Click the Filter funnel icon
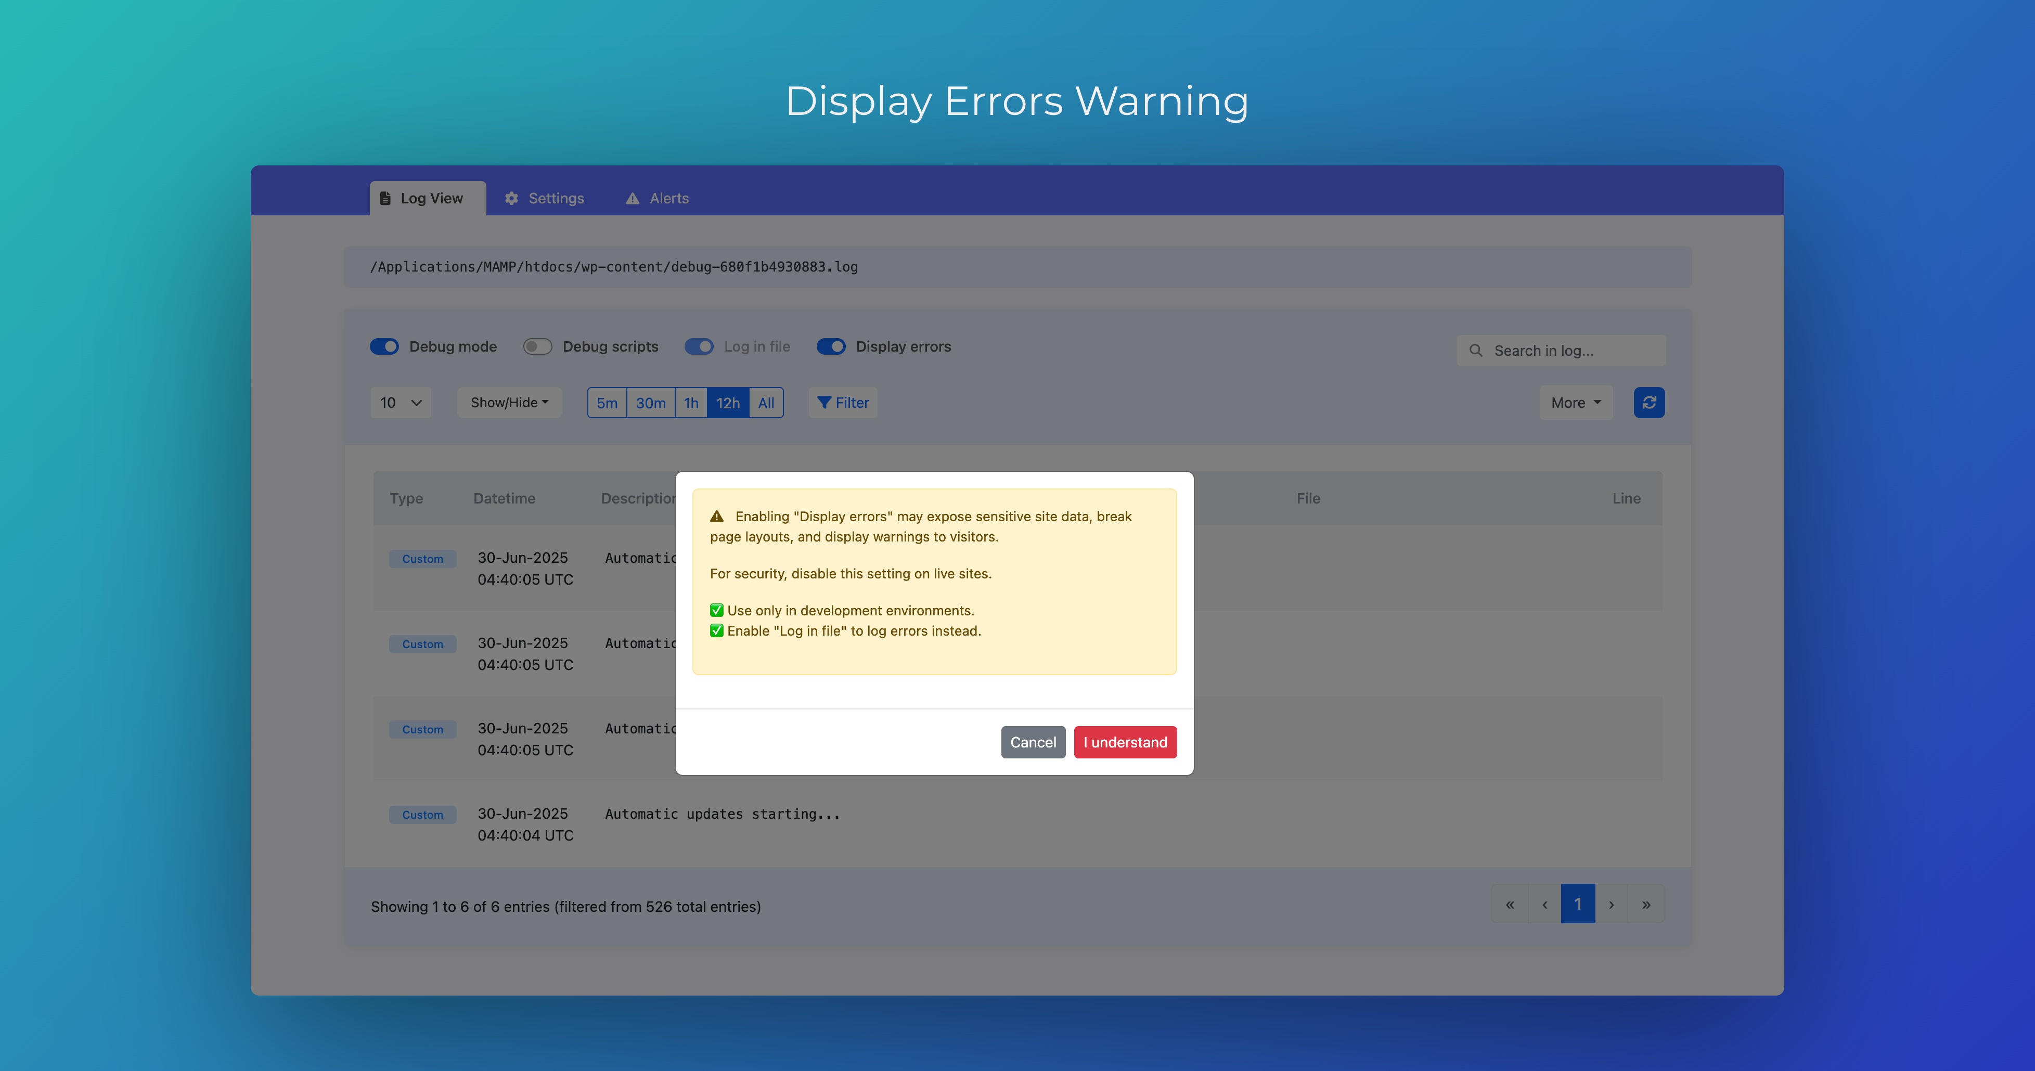 (824, 403)
